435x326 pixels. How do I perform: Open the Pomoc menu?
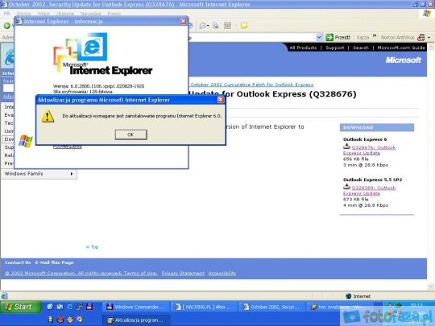pos(114,14)
